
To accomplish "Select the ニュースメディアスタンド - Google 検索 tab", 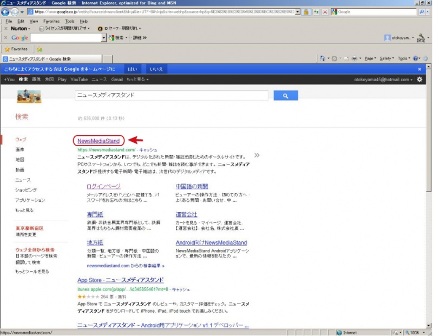I will (x=51, y=59).
